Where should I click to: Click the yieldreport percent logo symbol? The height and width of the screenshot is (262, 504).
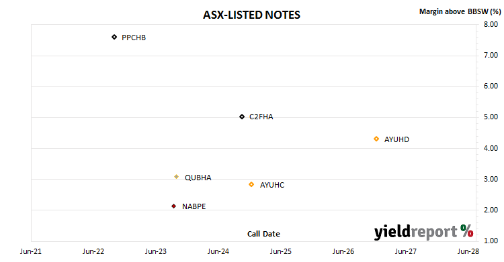[x=467, y=231]
